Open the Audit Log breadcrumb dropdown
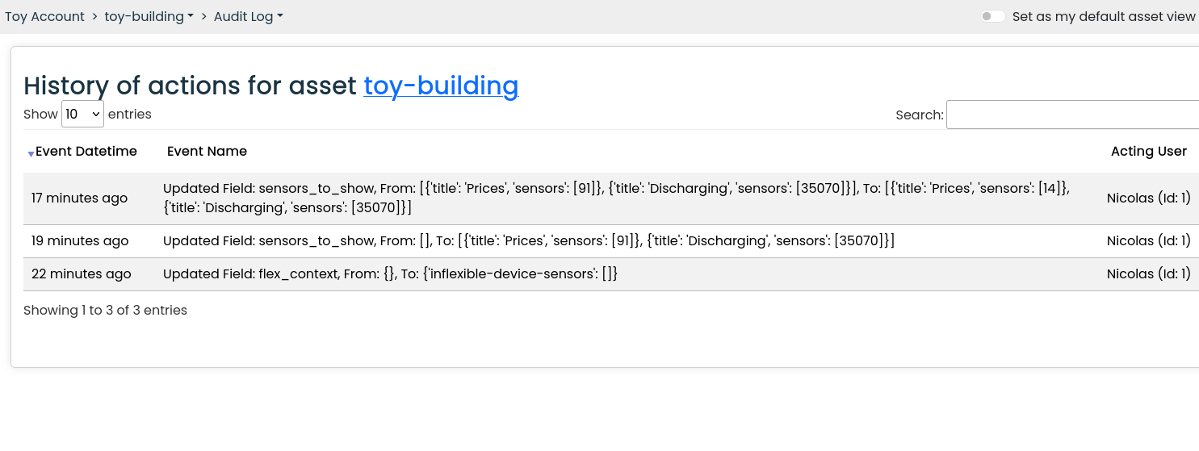Viewport: 1199px width, 451px height. (248, 16)
